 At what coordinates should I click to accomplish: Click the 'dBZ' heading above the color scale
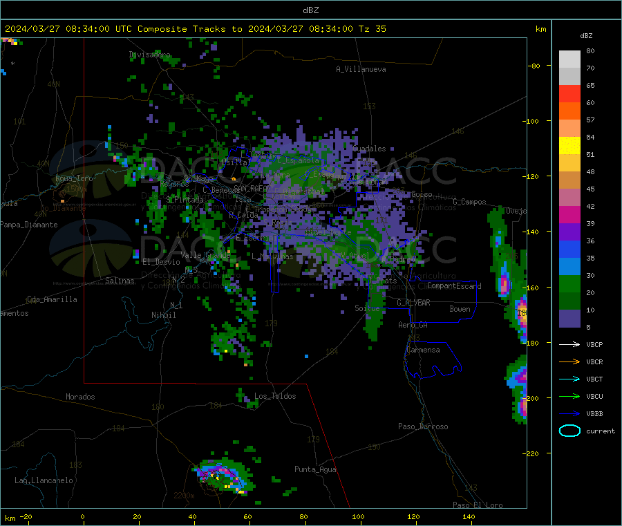[586, 36]
